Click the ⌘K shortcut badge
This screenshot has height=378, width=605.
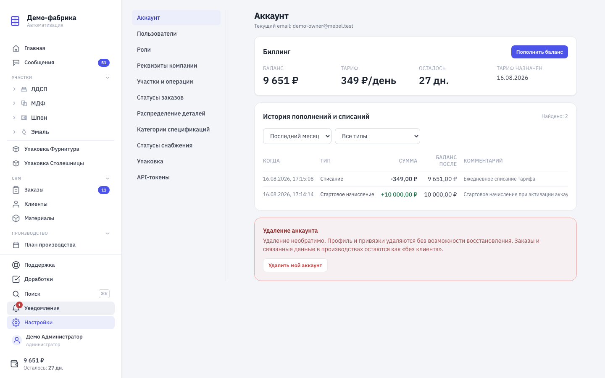point(104,294)
